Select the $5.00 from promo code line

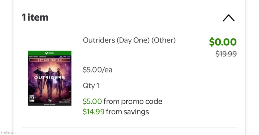pos(123,101)
